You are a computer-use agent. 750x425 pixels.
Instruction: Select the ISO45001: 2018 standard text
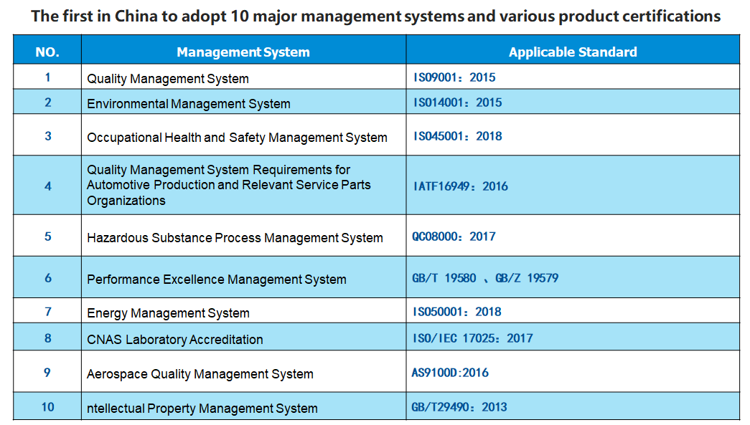tap(457, 136)
